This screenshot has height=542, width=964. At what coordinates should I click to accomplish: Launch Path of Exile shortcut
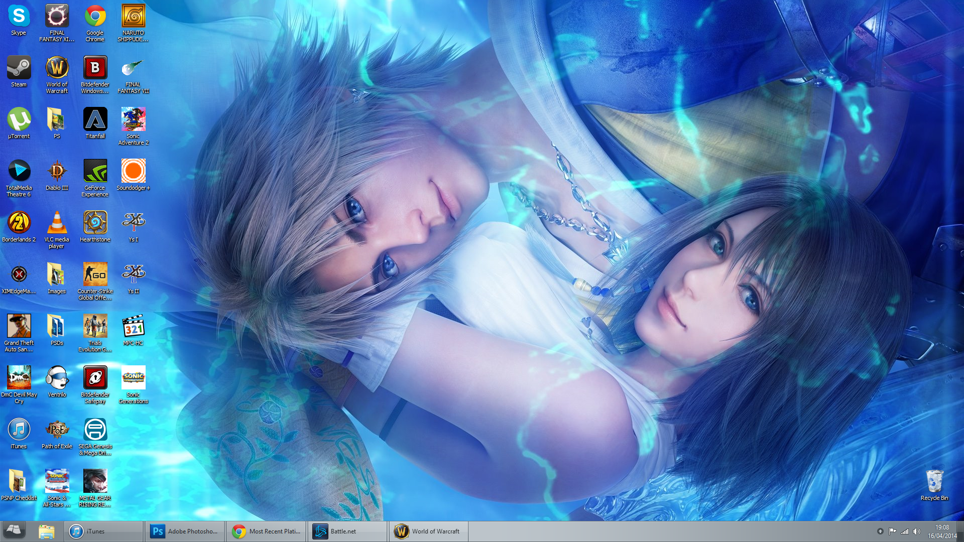[x=57, y=434]
